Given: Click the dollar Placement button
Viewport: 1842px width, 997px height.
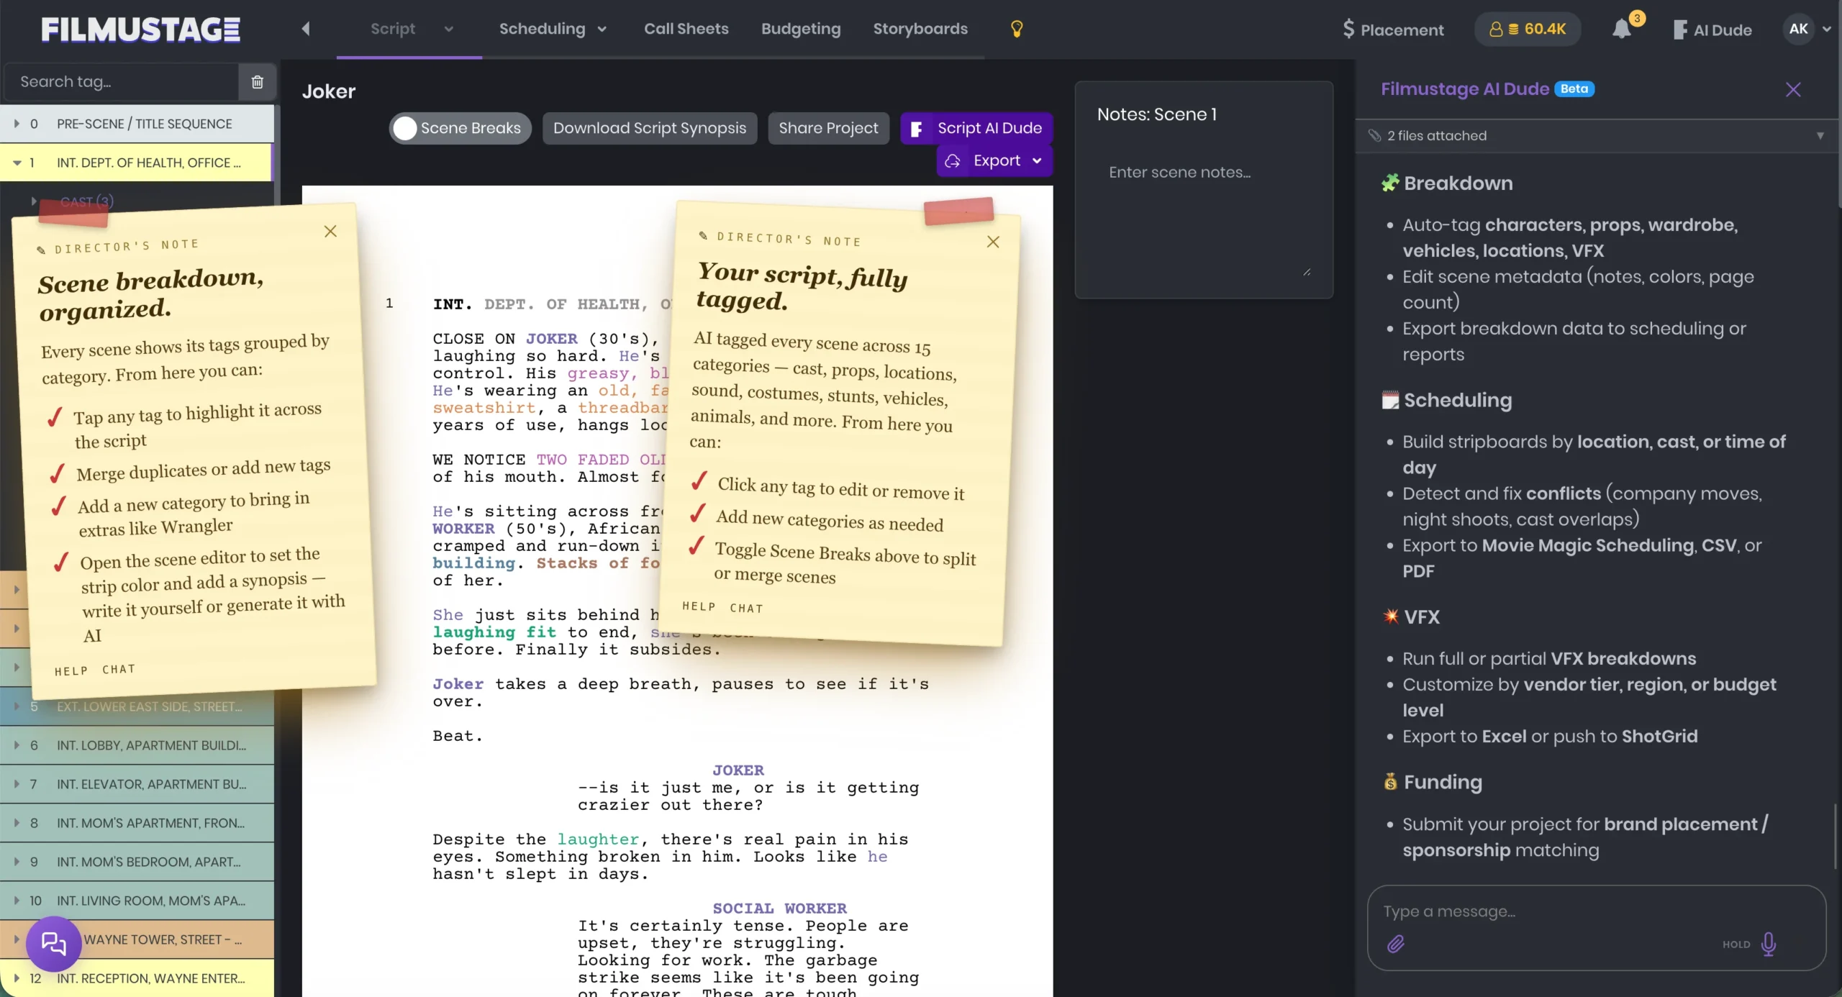Looking at the screenshot, I should [1393, 29].
